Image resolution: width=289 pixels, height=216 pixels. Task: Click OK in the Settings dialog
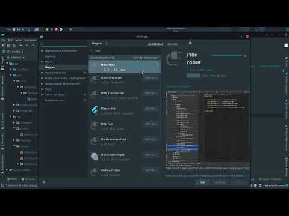[202, 182]
